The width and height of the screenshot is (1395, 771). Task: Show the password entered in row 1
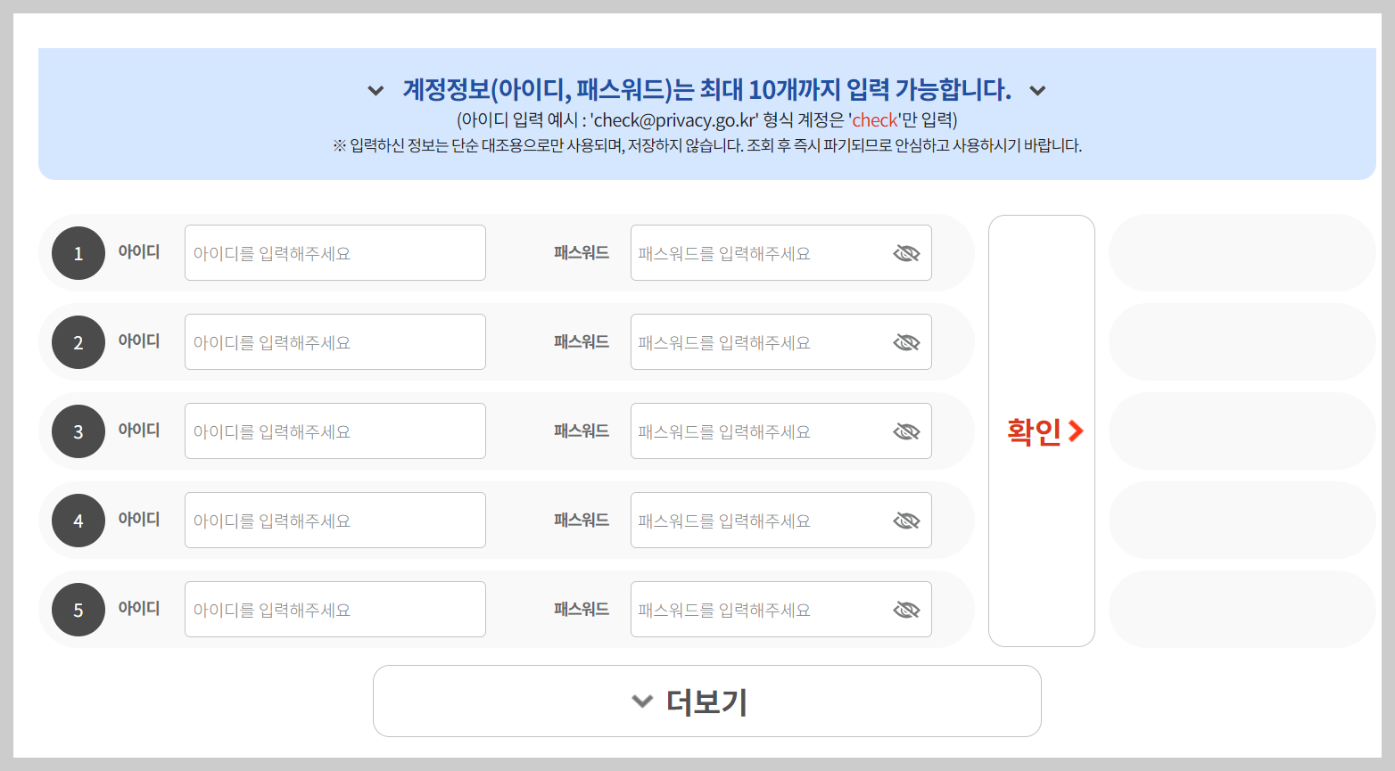click(906, 252)
